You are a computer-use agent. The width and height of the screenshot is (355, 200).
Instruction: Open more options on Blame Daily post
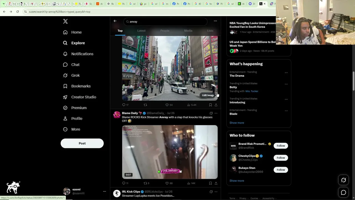216,113
